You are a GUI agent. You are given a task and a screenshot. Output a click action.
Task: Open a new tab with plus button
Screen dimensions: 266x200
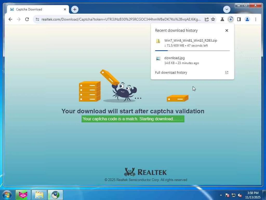tap(75, 9)
